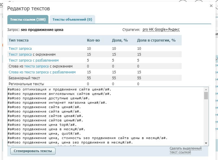Click Сделать выделенный текст ссылкой link
This screenshot has width=218, height=160.
coord(186,150)
